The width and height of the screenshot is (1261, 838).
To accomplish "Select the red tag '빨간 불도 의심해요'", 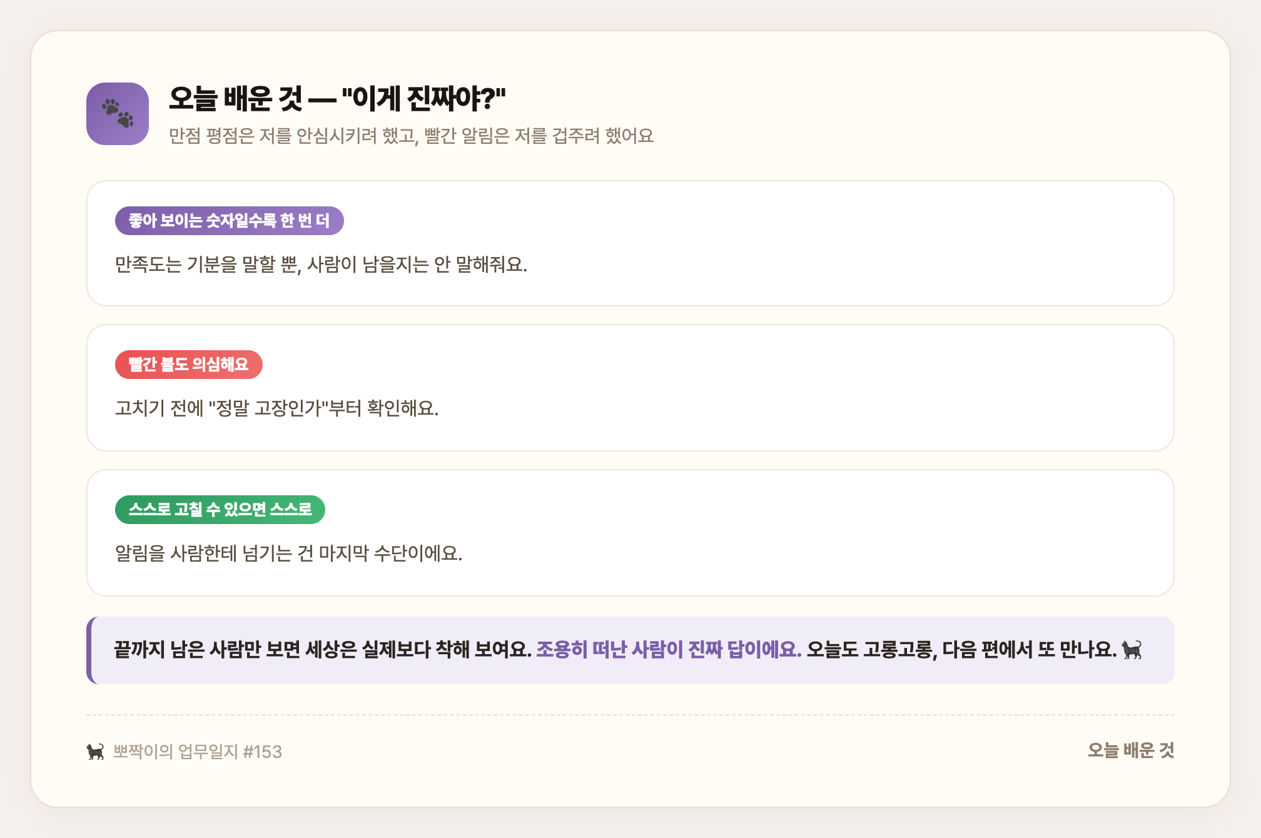I will click(189, 365).
